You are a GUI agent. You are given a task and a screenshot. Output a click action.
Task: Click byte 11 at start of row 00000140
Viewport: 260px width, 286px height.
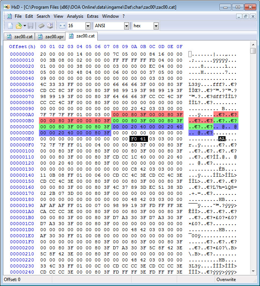click(43, 175)
